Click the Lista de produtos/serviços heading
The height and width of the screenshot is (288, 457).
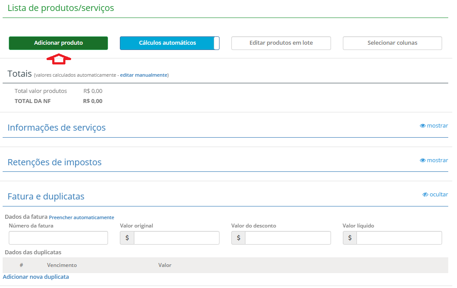(61, 8)
